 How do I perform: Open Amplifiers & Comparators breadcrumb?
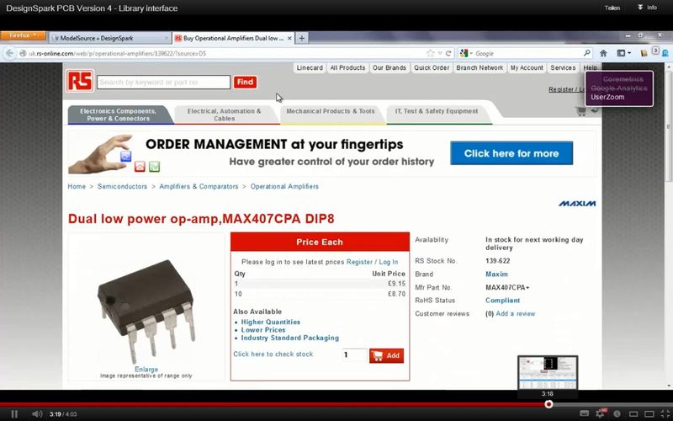[x=199, y=186]
